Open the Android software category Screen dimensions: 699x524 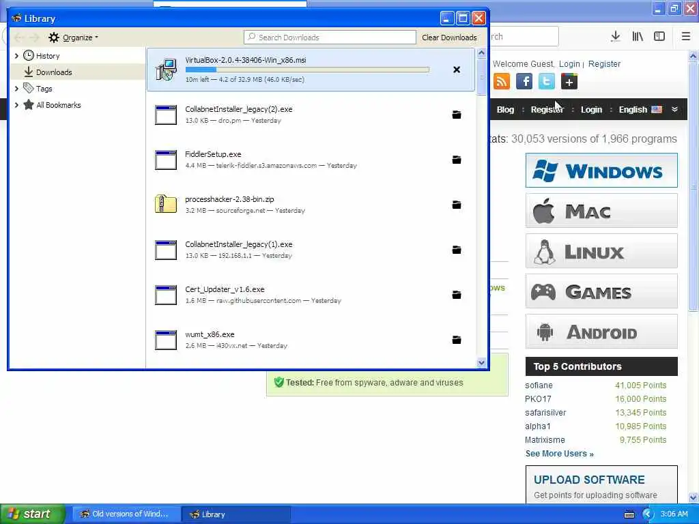601,332
